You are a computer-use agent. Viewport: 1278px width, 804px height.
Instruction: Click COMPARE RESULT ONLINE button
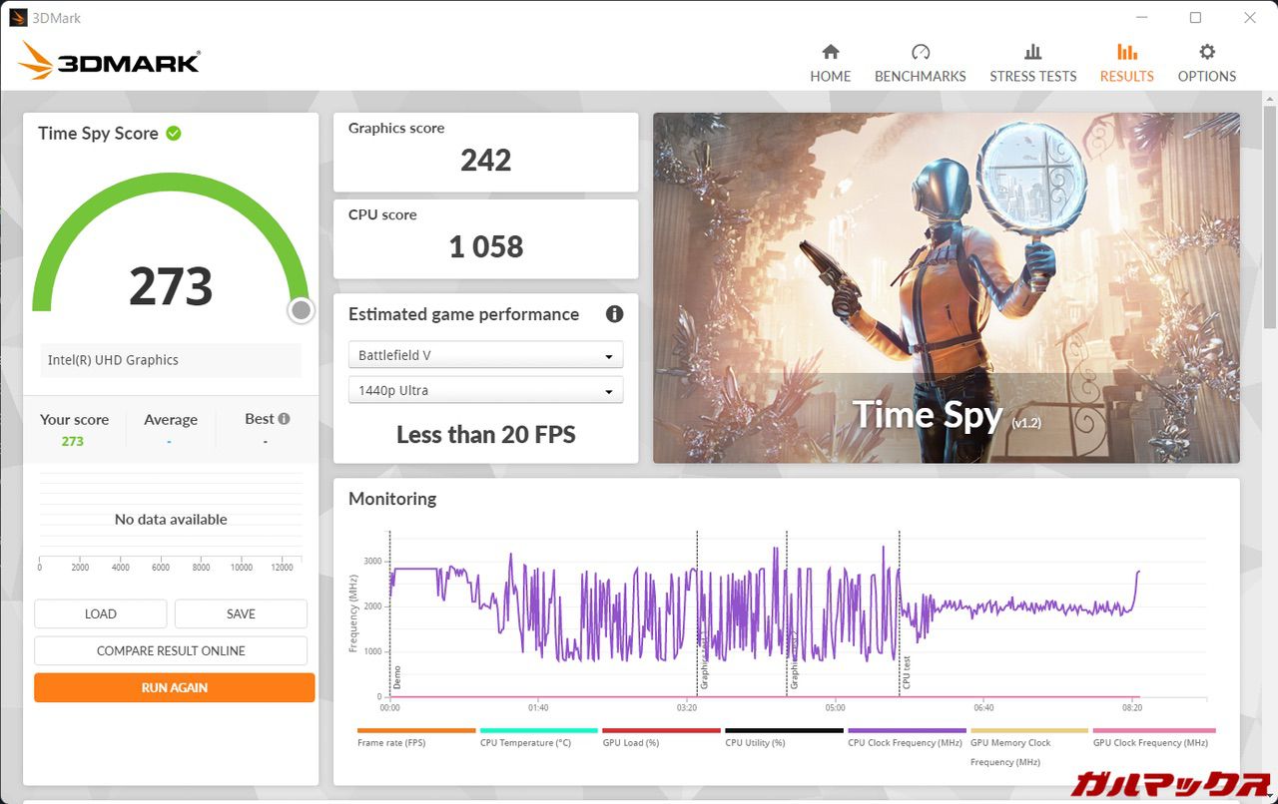click(x=171, y=650)
